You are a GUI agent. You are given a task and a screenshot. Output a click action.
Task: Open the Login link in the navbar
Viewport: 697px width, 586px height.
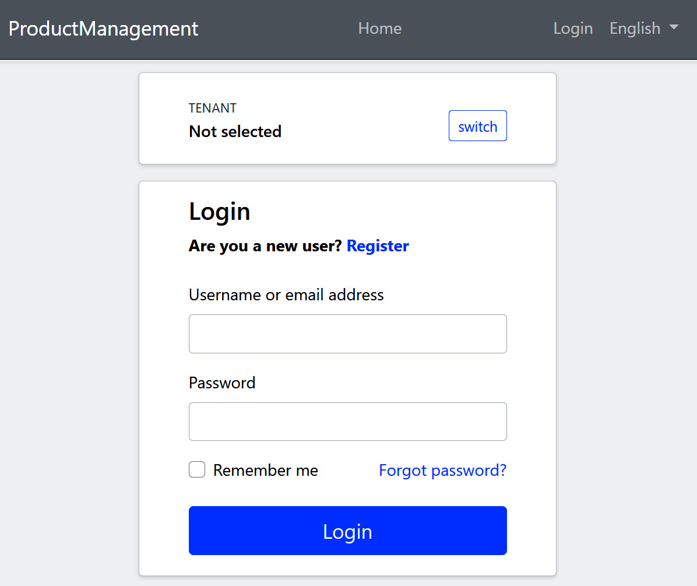pos(573,29)
